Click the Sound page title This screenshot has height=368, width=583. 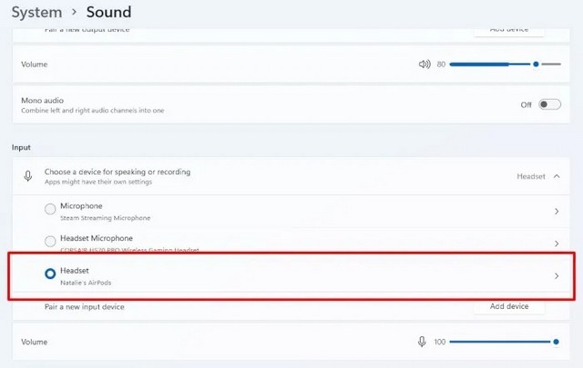pyautogui.click(x=108, y=13)
